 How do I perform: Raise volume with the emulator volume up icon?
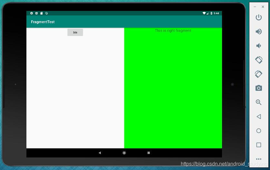[259, 32]
